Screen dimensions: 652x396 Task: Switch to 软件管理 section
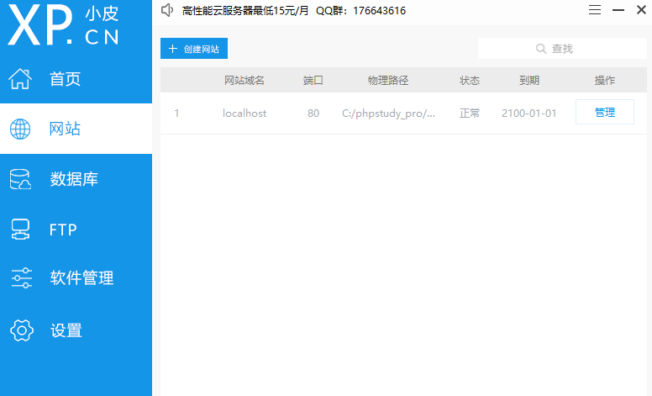76,277
